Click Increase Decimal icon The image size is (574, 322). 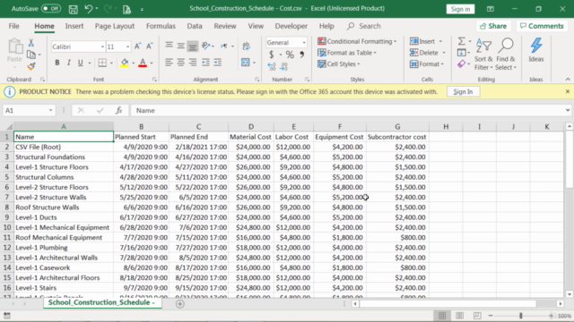pos(272,66)
